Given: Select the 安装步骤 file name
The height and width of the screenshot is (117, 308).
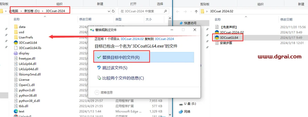Looking at the screenshot, I should pos(226,43).
